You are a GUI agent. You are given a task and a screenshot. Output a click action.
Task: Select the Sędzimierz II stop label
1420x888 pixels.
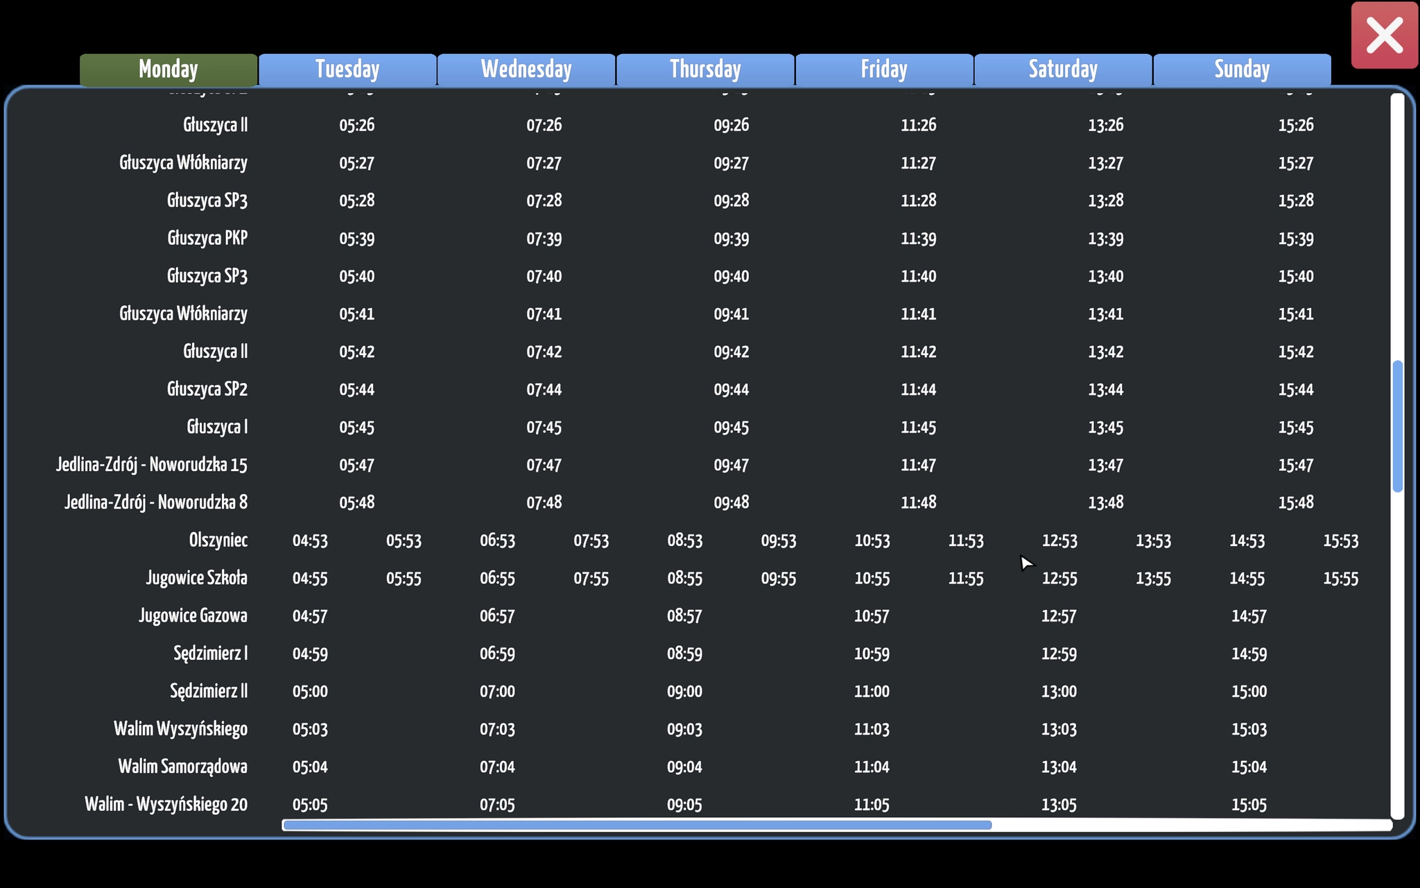pos(209,691)
